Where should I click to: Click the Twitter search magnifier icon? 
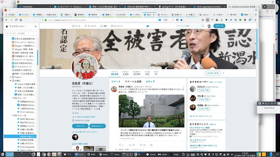(203, 26)
